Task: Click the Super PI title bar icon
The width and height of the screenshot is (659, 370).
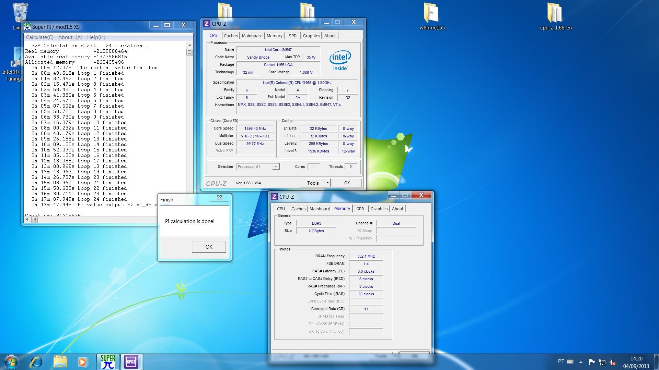Action: click(x=27, y=26)
